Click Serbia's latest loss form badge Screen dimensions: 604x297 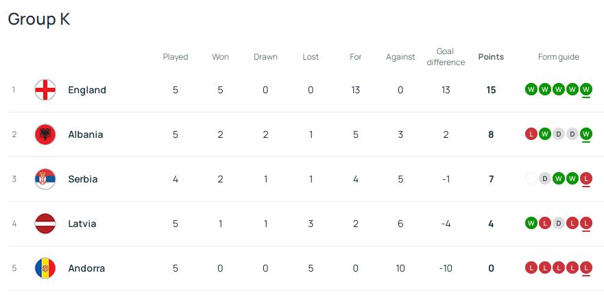585,179
